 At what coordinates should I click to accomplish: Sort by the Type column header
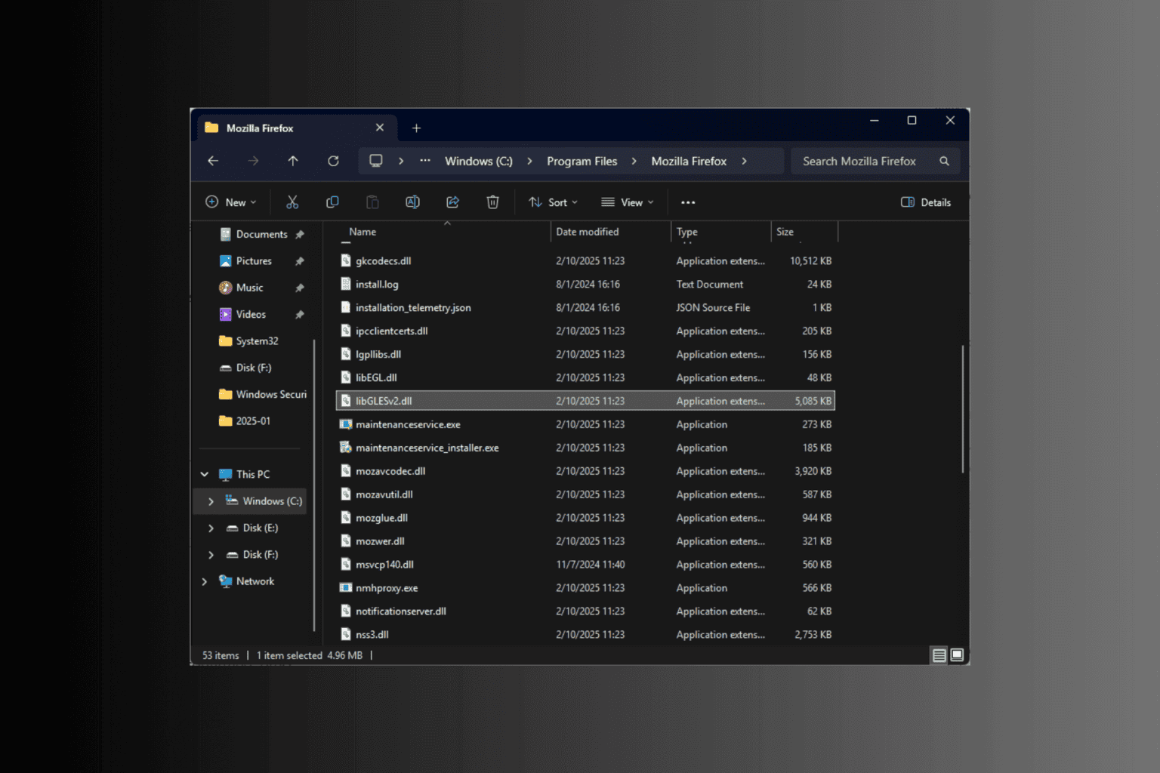(720, 232)
